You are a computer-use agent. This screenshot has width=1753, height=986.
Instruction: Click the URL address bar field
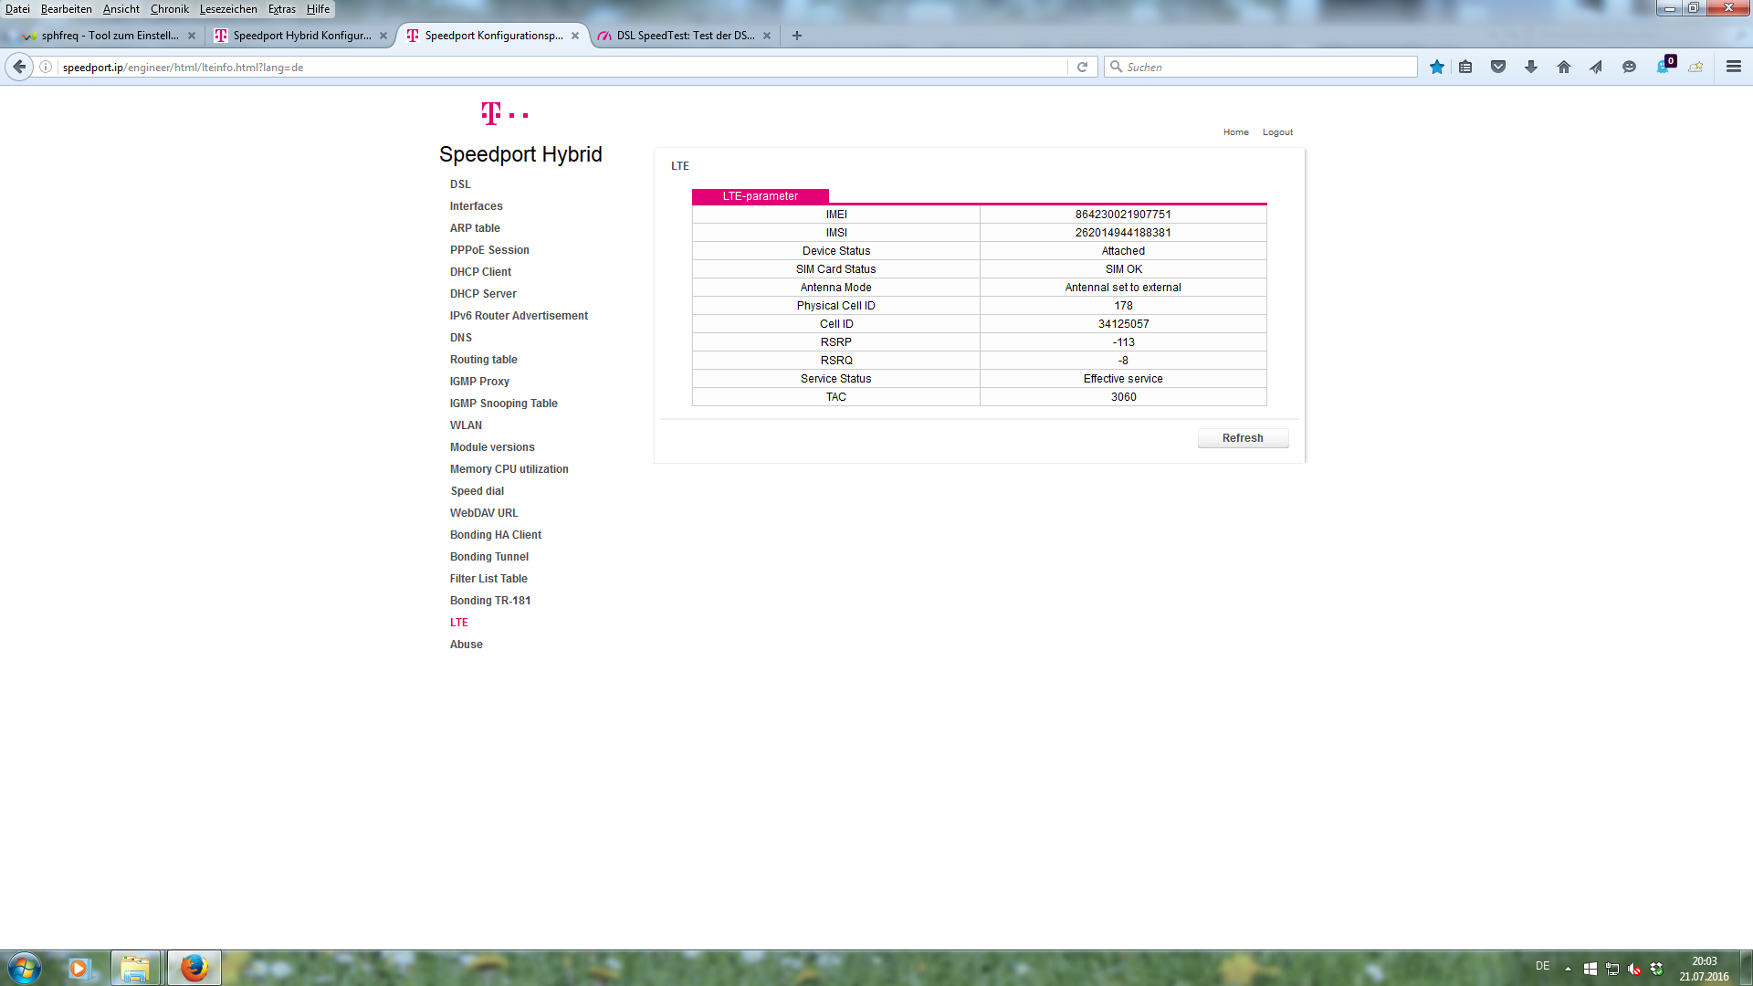561,67
